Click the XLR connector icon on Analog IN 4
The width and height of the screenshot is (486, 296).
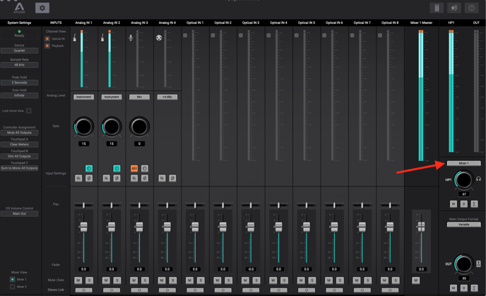[x=159, y=38]
